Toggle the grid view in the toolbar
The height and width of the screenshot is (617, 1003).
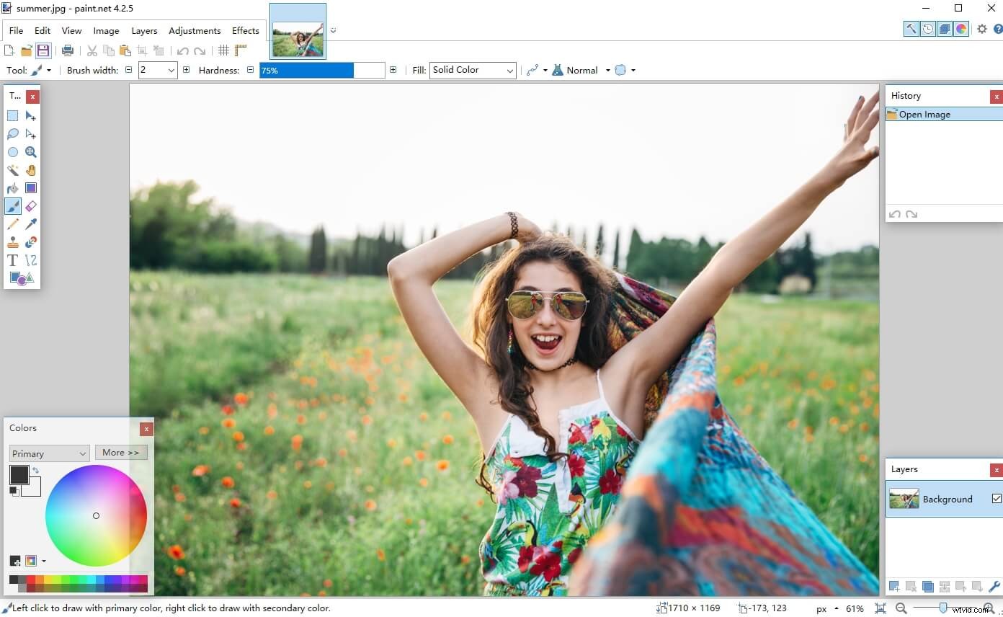point(223,50)
